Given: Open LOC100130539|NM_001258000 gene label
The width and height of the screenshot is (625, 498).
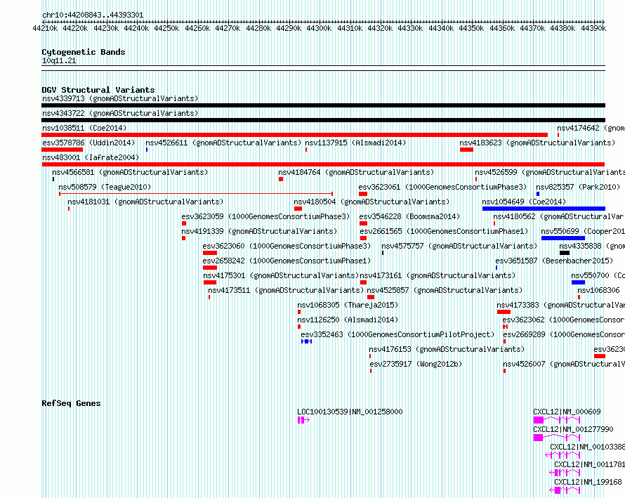Looking at the screenshot, I should [x=350, y=412].
